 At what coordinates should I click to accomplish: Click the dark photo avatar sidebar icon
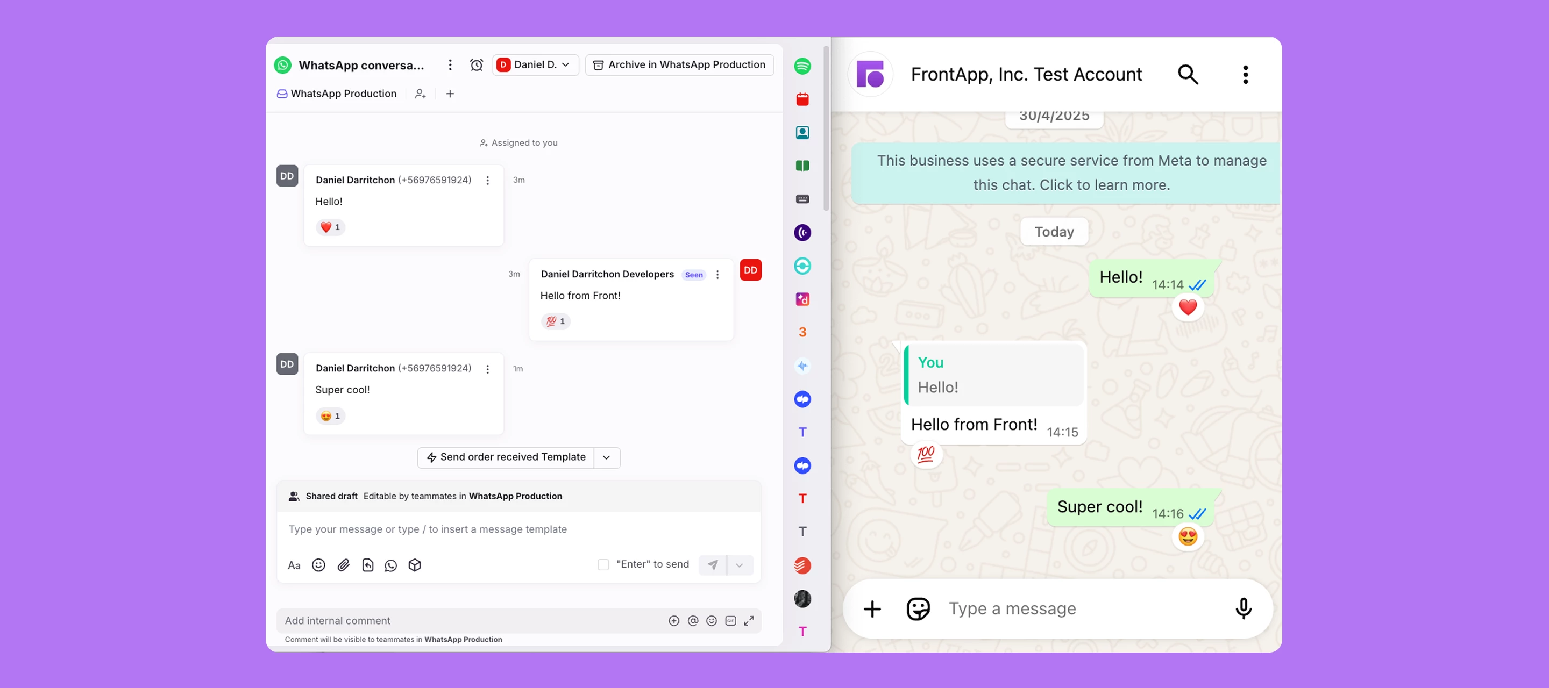[802, 598]
